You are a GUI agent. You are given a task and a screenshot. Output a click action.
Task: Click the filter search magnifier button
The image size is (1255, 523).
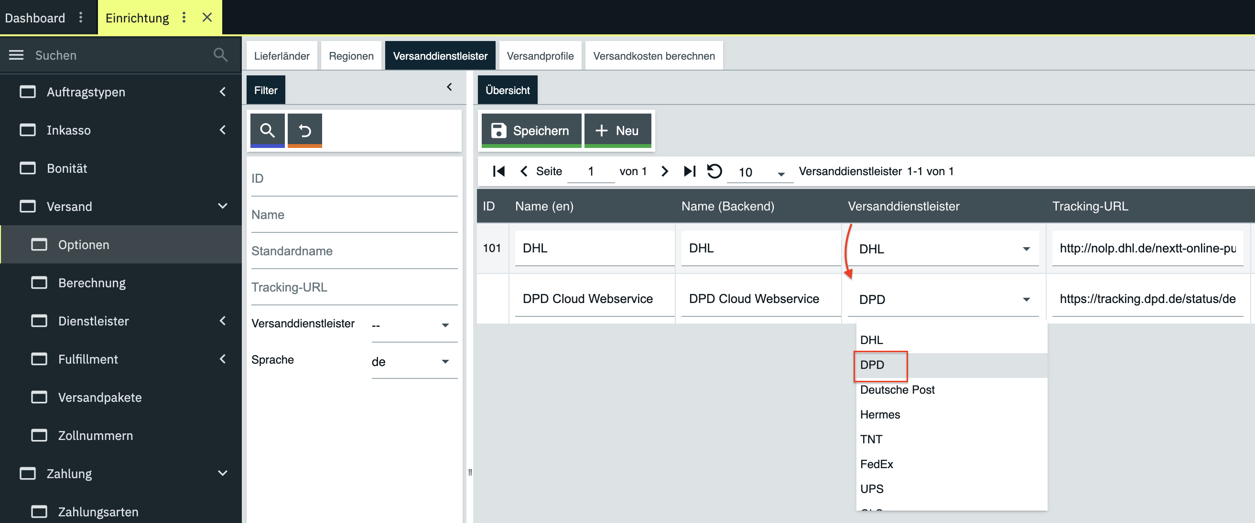point(267,130)
